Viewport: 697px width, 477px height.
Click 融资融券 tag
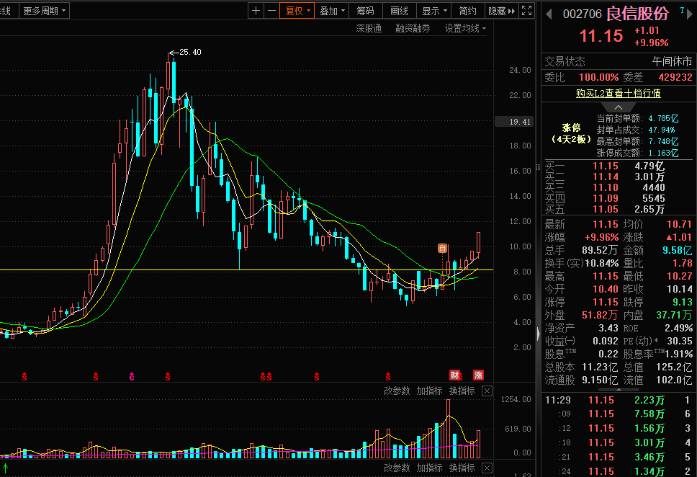click(413, 29)
